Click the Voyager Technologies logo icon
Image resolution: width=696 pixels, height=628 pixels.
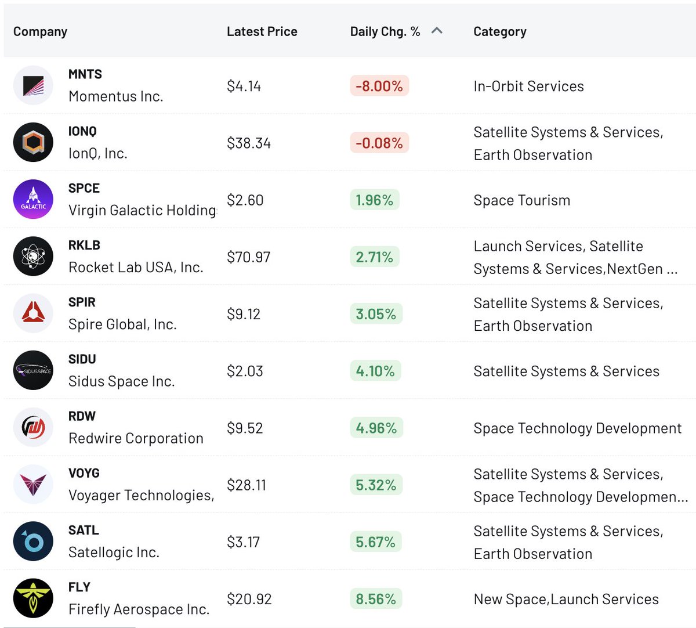tap(33, 484)
